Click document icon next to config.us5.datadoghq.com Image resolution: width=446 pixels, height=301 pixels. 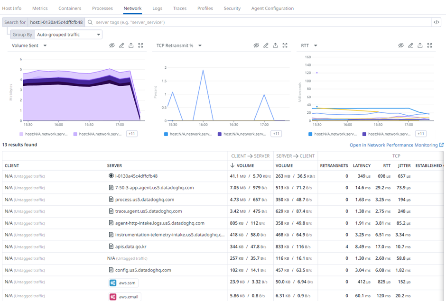pyautogui.click(x=111, y=270)
